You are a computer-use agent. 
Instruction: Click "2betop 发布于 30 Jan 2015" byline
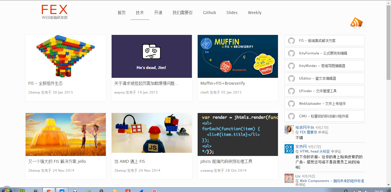click(x=50, y=92)
